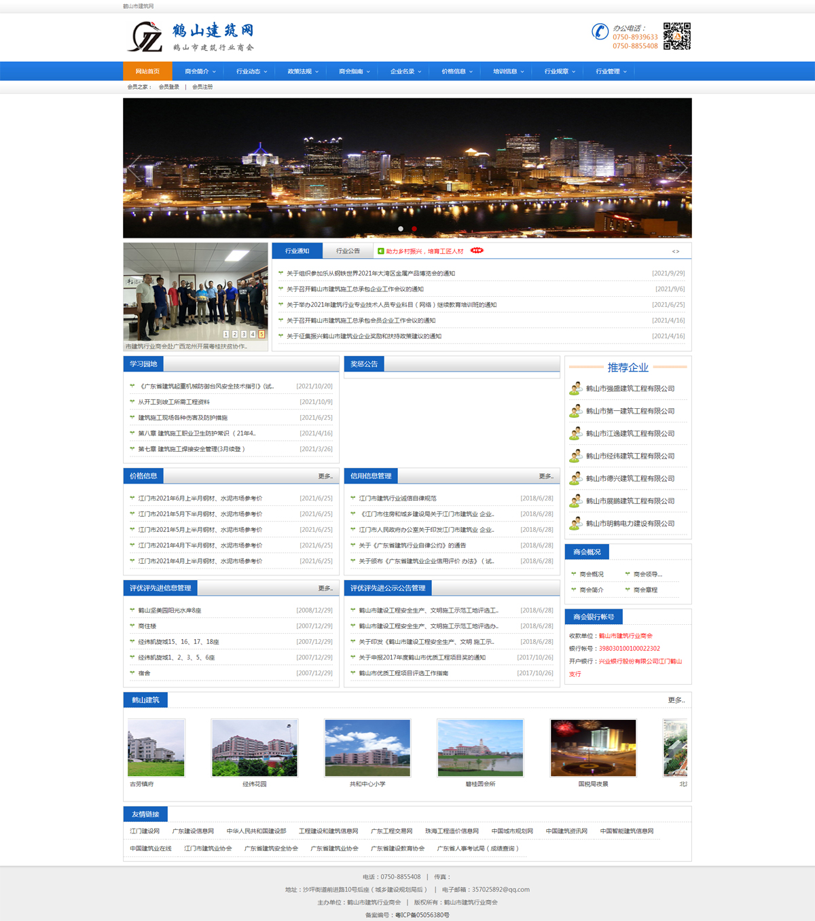Click the 鹤山建筑网 site logo
Image resolution: width=815 pixels, height=921 pixels.
191,37
